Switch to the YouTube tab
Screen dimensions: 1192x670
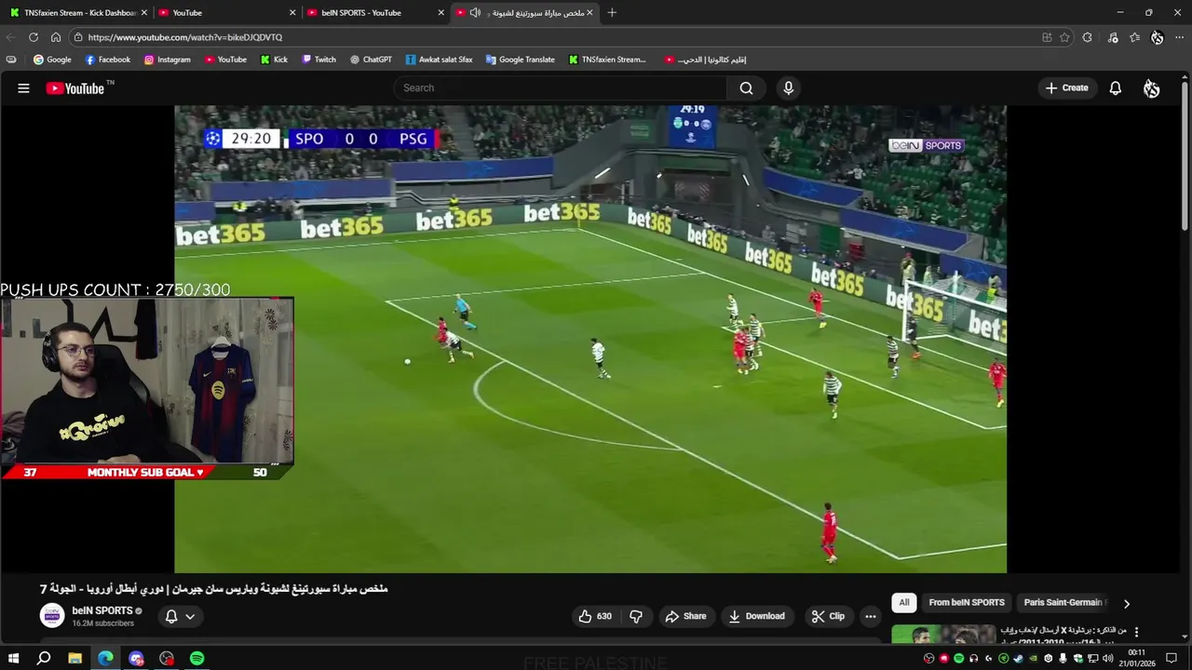click(x=226, y=13)
